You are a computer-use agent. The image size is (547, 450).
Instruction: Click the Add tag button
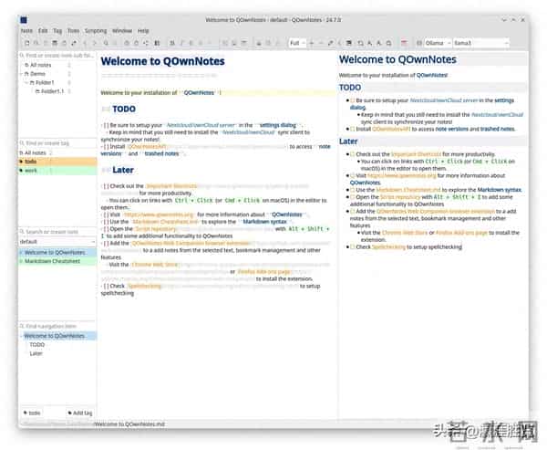77,413
